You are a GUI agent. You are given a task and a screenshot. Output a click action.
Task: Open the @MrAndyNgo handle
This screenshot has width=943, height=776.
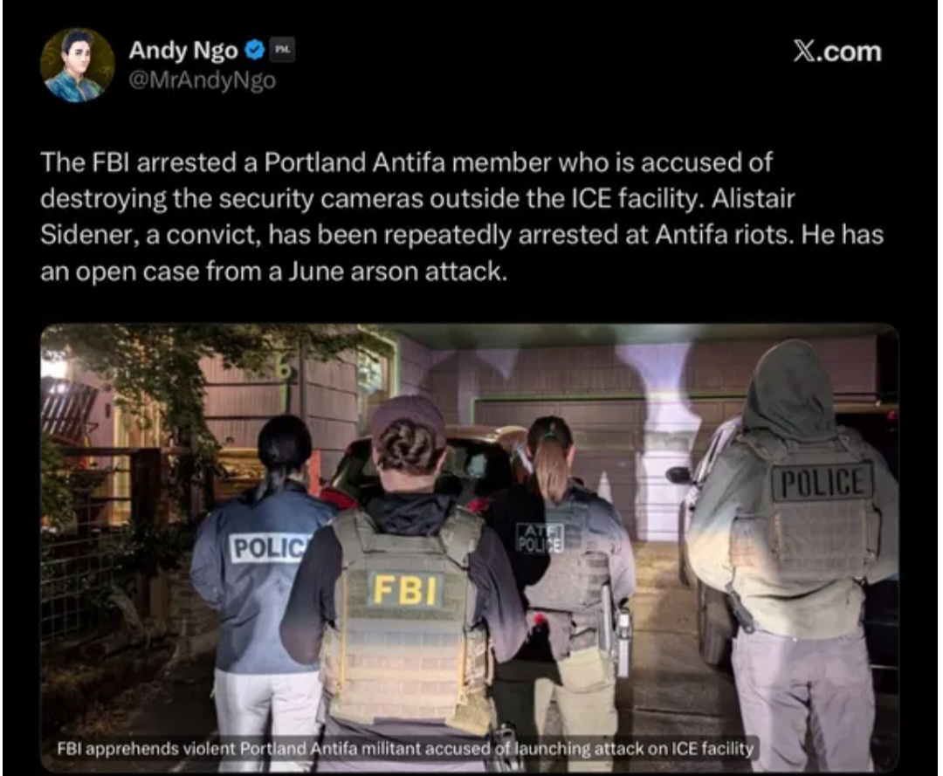coord(203,80)
